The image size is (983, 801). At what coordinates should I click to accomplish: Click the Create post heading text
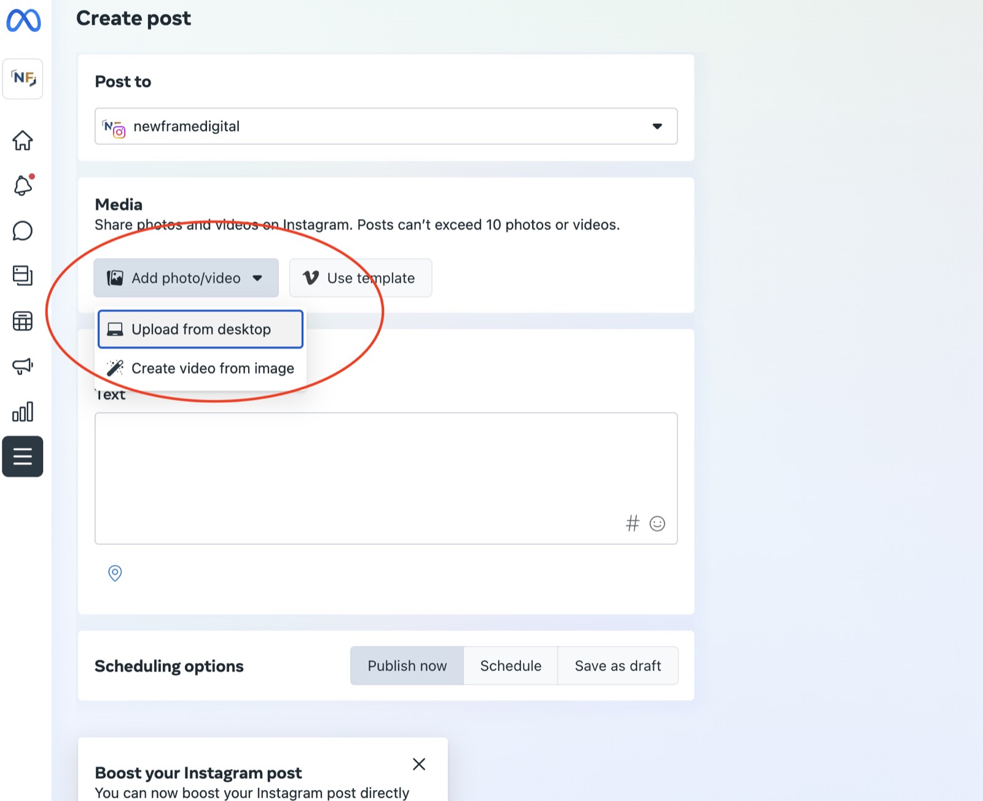(x=133, y=18)
